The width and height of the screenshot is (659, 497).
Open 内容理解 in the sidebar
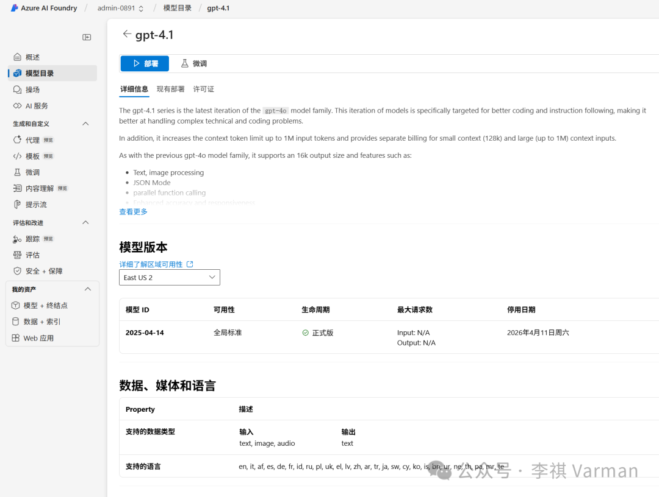pos(52,188)
